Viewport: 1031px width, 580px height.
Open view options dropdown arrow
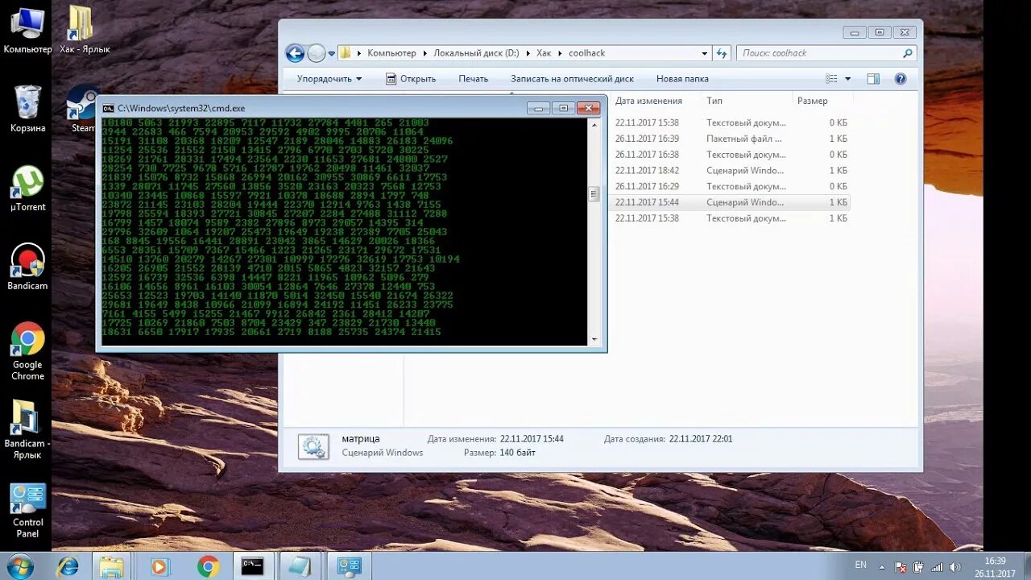click(847, 79)
